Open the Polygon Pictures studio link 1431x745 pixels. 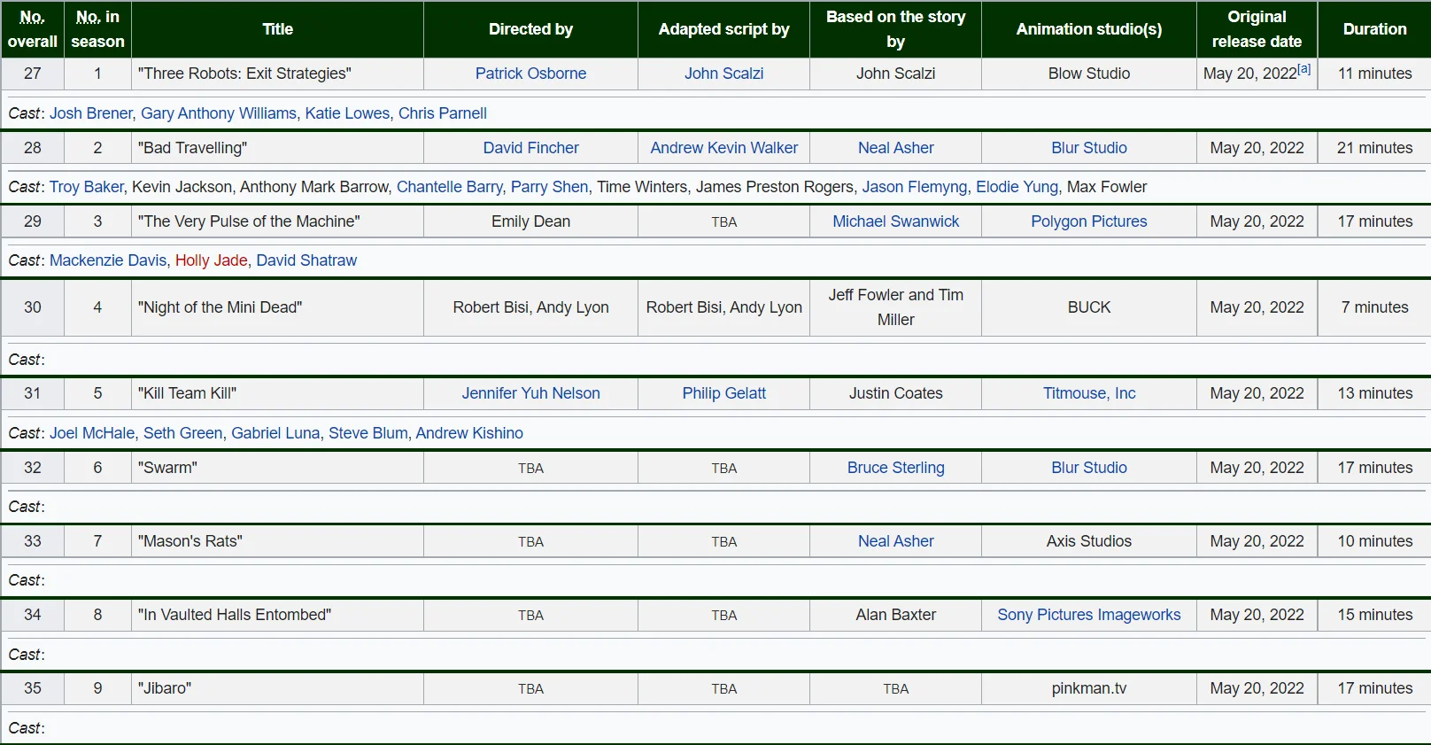coord(1088,221)
